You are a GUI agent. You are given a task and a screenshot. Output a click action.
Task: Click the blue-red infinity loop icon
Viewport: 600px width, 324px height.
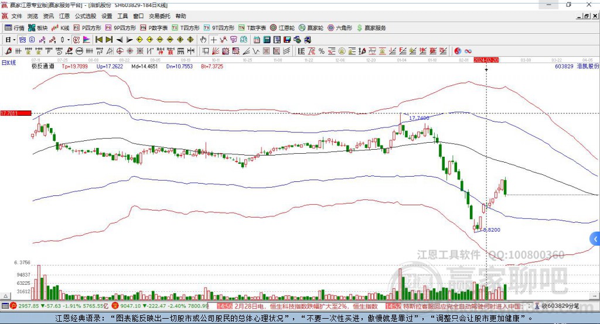468,51
